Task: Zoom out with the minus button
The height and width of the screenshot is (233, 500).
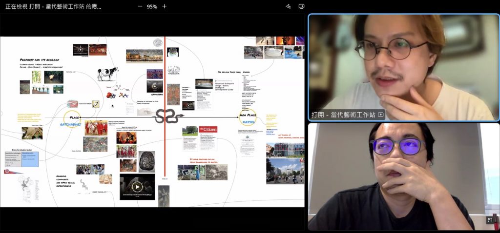Action: [x=140, y=6]
